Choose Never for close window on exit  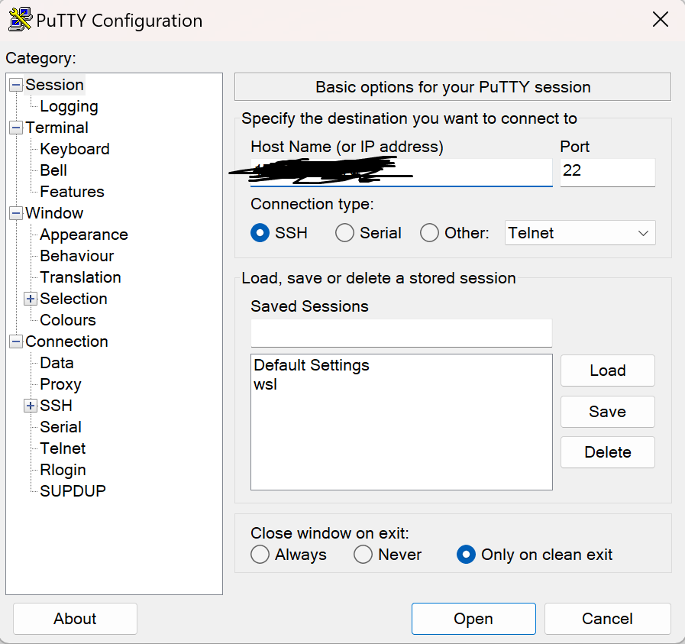(x=363, y=555)
